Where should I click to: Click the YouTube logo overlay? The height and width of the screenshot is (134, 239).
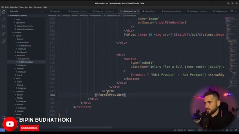tap(10, 124)
